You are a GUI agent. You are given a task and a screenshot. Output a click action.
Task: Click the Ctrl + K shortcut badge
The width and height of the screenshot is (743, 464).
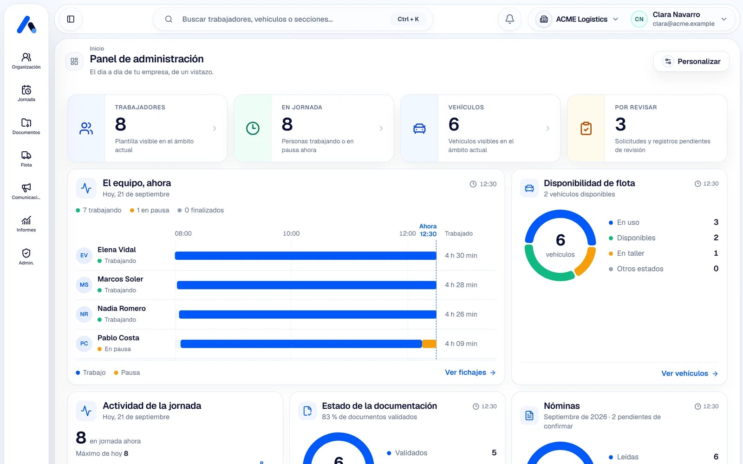(x=408, y=19)
